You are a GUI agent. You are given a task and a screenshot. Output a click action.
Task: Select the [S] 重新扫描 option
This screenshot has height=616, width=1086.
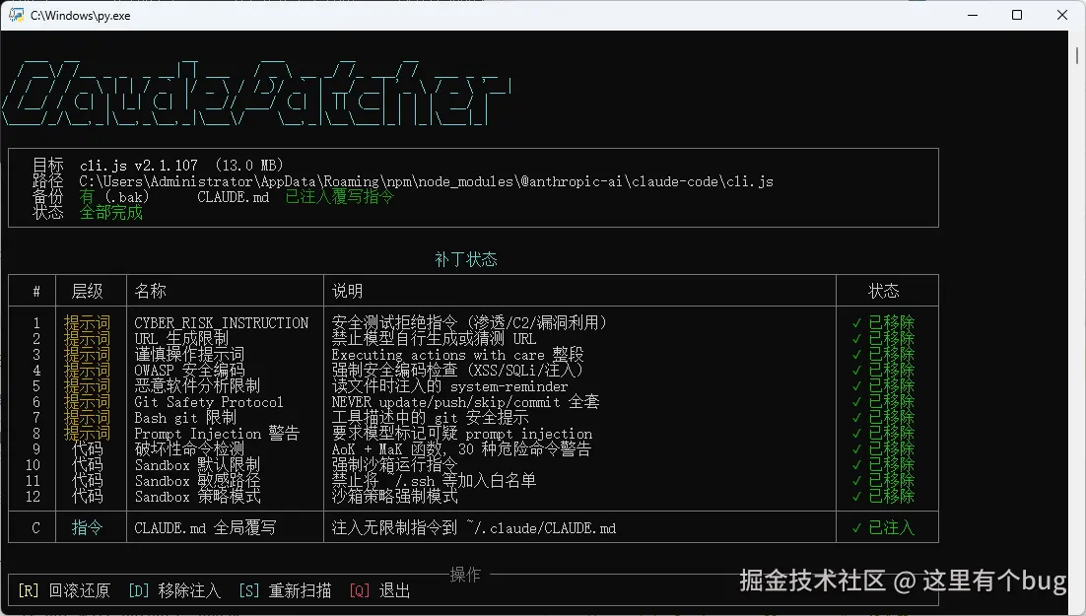(x=285, y=590)
